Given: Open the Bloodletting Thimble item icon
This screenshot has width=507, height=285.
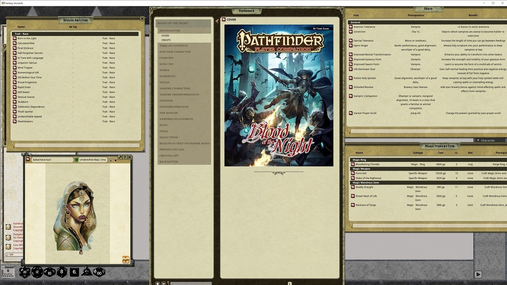Looking at the screenshot, I should [353, 164].
